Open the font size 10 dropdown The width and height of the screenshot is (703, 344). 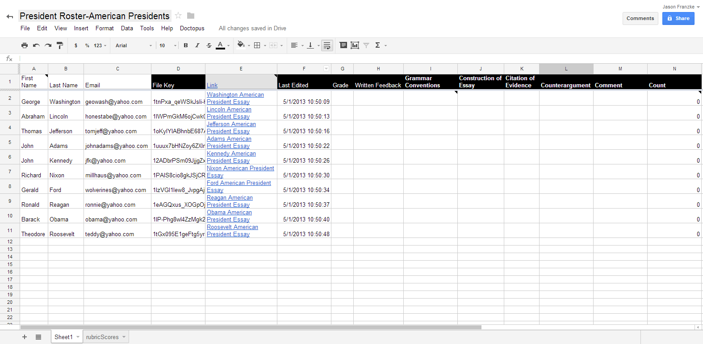coord(168,45)
